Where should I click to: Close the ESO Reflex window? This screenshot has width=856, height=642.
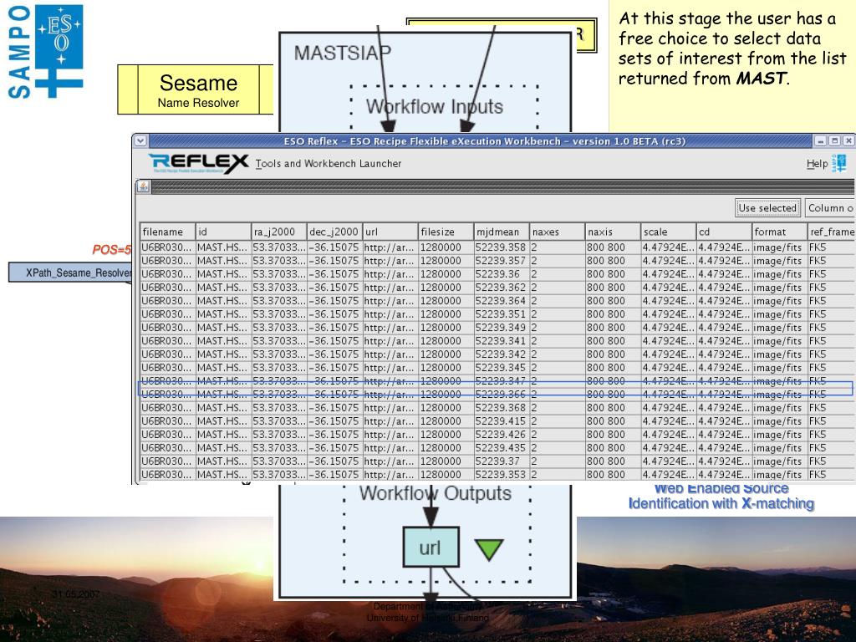(x=848, y=140)
